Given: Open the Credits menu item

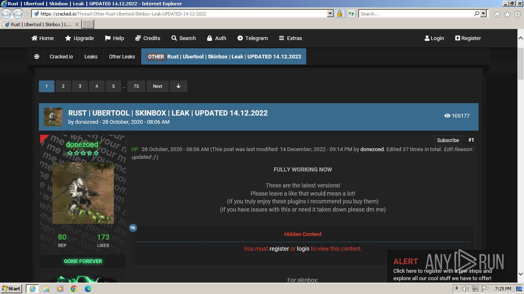Looking at the screenshot, I should [147, 38].
